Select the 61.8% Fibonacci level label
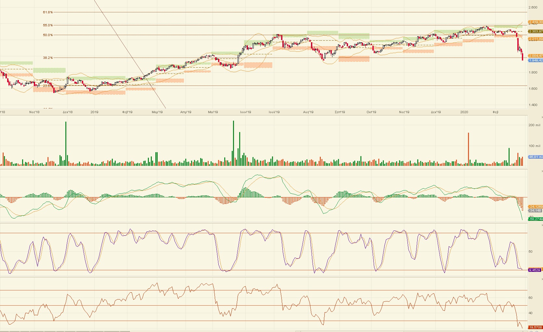The height and width of the screenshot is (332, 543). click(48, 12)
